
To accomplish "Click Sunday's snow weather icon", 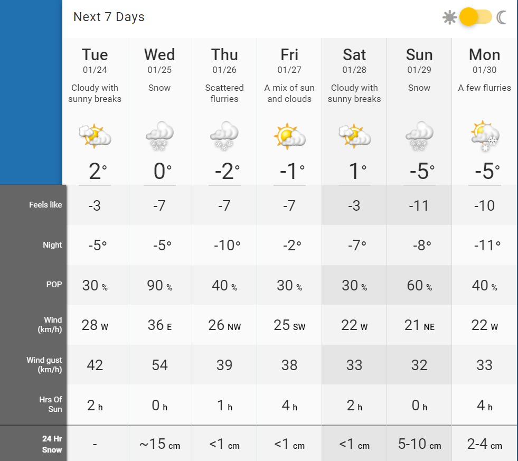I will coord(419,136).
